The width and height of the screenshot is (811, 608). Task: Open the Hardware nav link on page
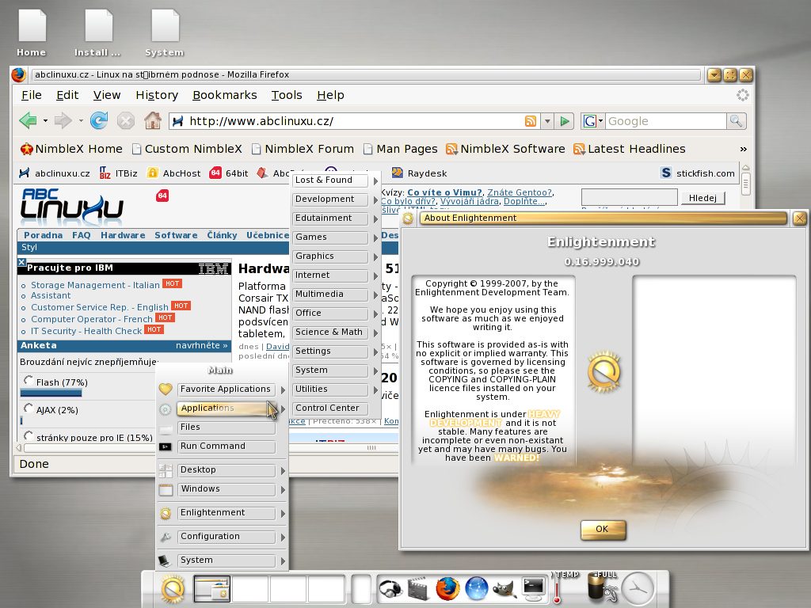(123, 235)
